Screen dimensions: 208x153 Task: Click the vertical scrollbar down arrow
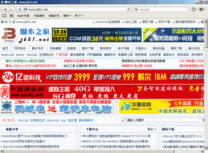coord(206,148)
